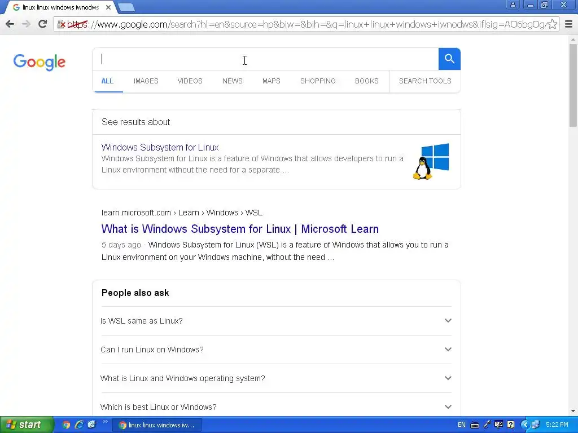
Task: Close the linux linux windows tab
Action: (108, 7)
